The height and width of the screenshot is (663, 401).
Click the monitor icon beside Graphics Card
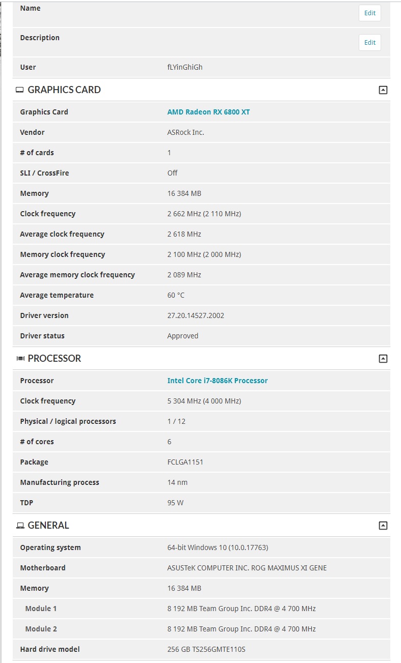pos(20,90)
